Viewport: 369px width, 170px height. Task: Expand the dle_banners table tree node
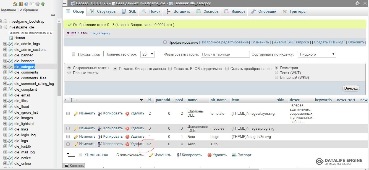5,61
